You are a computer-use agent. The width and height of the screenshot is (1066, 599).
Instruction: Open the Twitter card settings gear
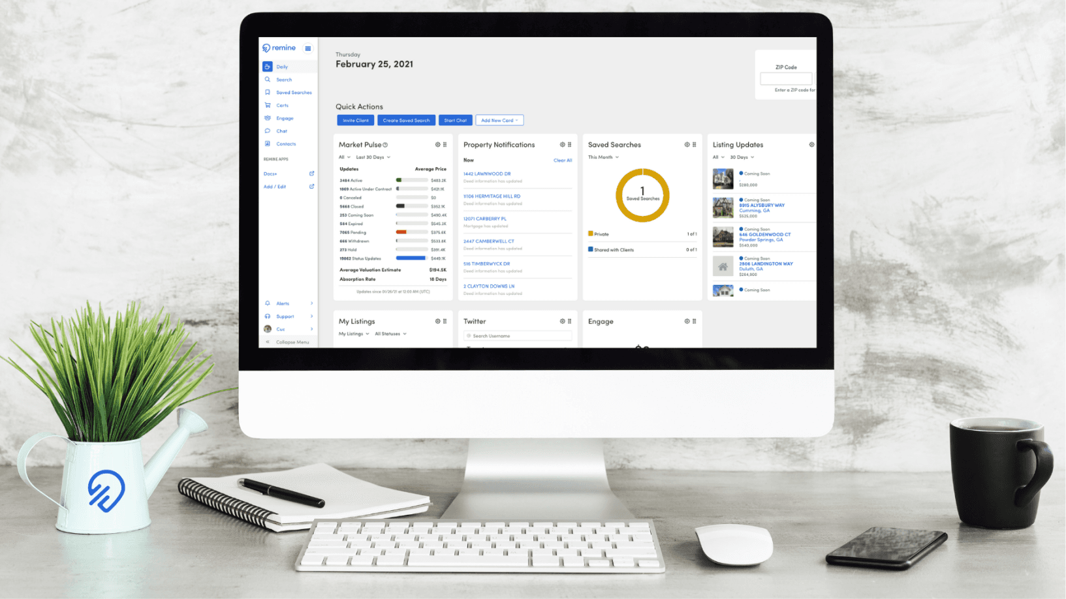(x=563, y=321)
